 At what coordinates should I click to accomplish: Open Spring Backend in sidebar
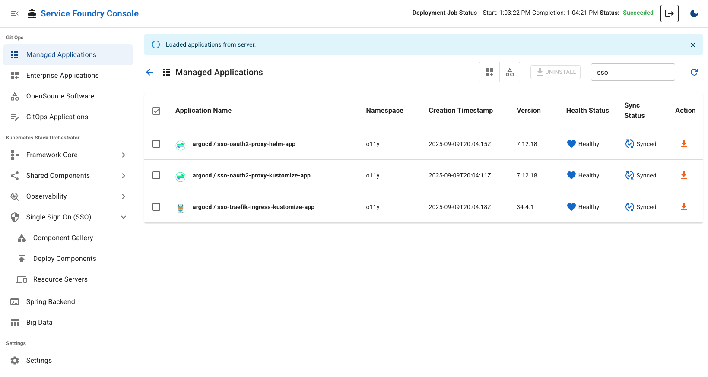click(68, 302)
